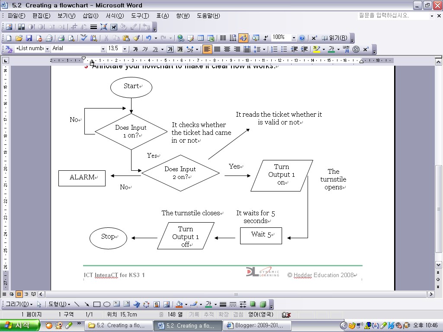Insert a WordArt object

coord(136,304)
